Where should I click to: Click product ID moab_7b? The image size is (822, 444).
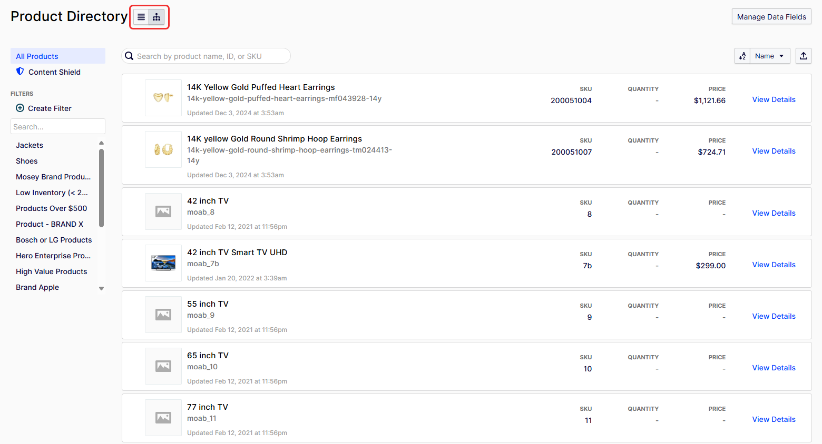(203, 264)
